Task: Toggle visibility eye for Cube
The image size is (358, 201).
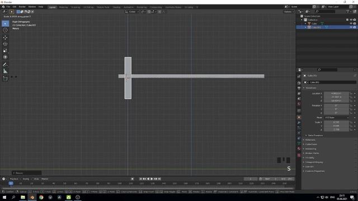Action: click(x=351, y=23)
